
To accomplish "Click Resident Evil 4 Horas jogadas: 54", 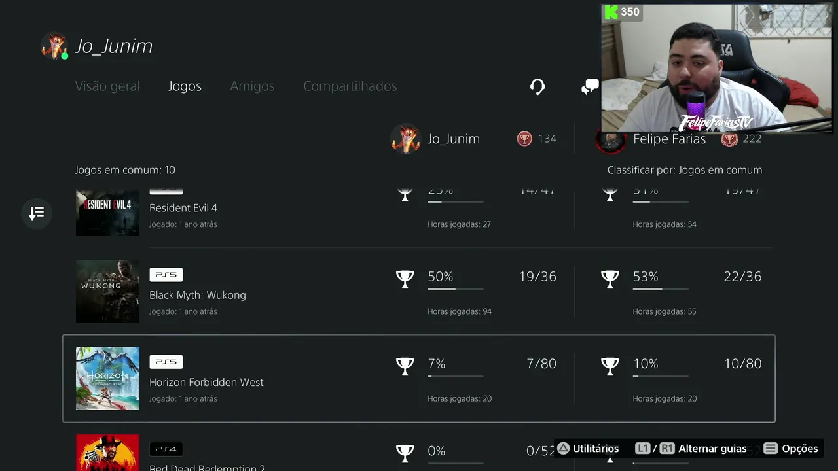I will pyautogui.click(x=665, y=224).
